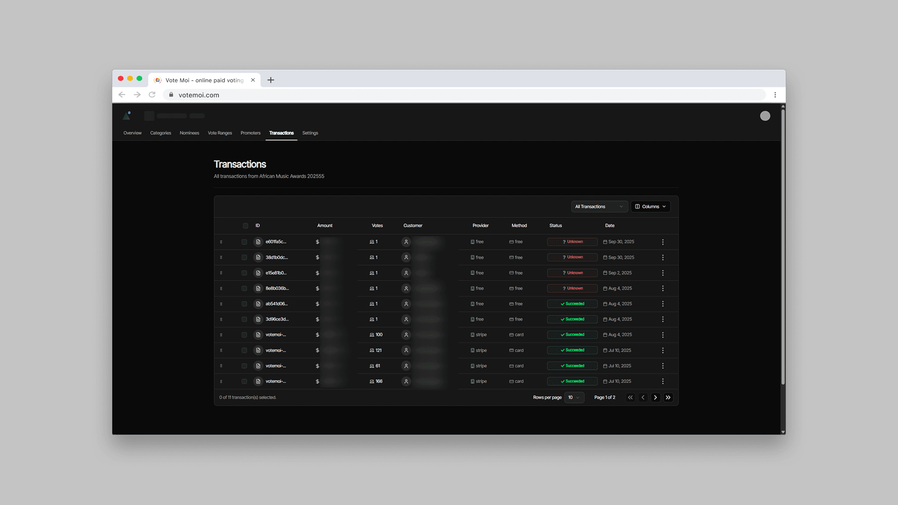This screenshot has height=505, width=898.
Task: Open the All Transactions filter dropdown
Action: pos(599,206)
